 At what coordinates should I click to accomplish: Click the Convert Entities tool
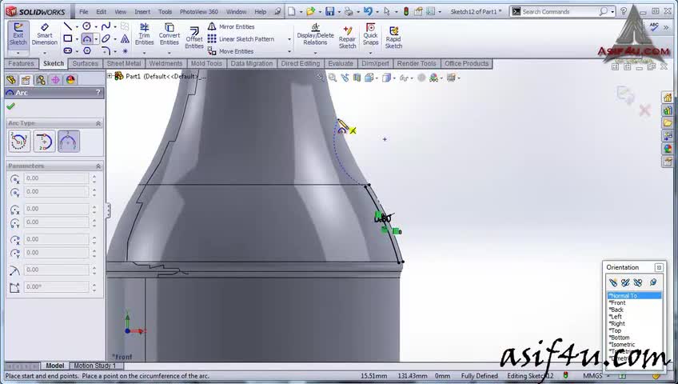click(169, 34)
